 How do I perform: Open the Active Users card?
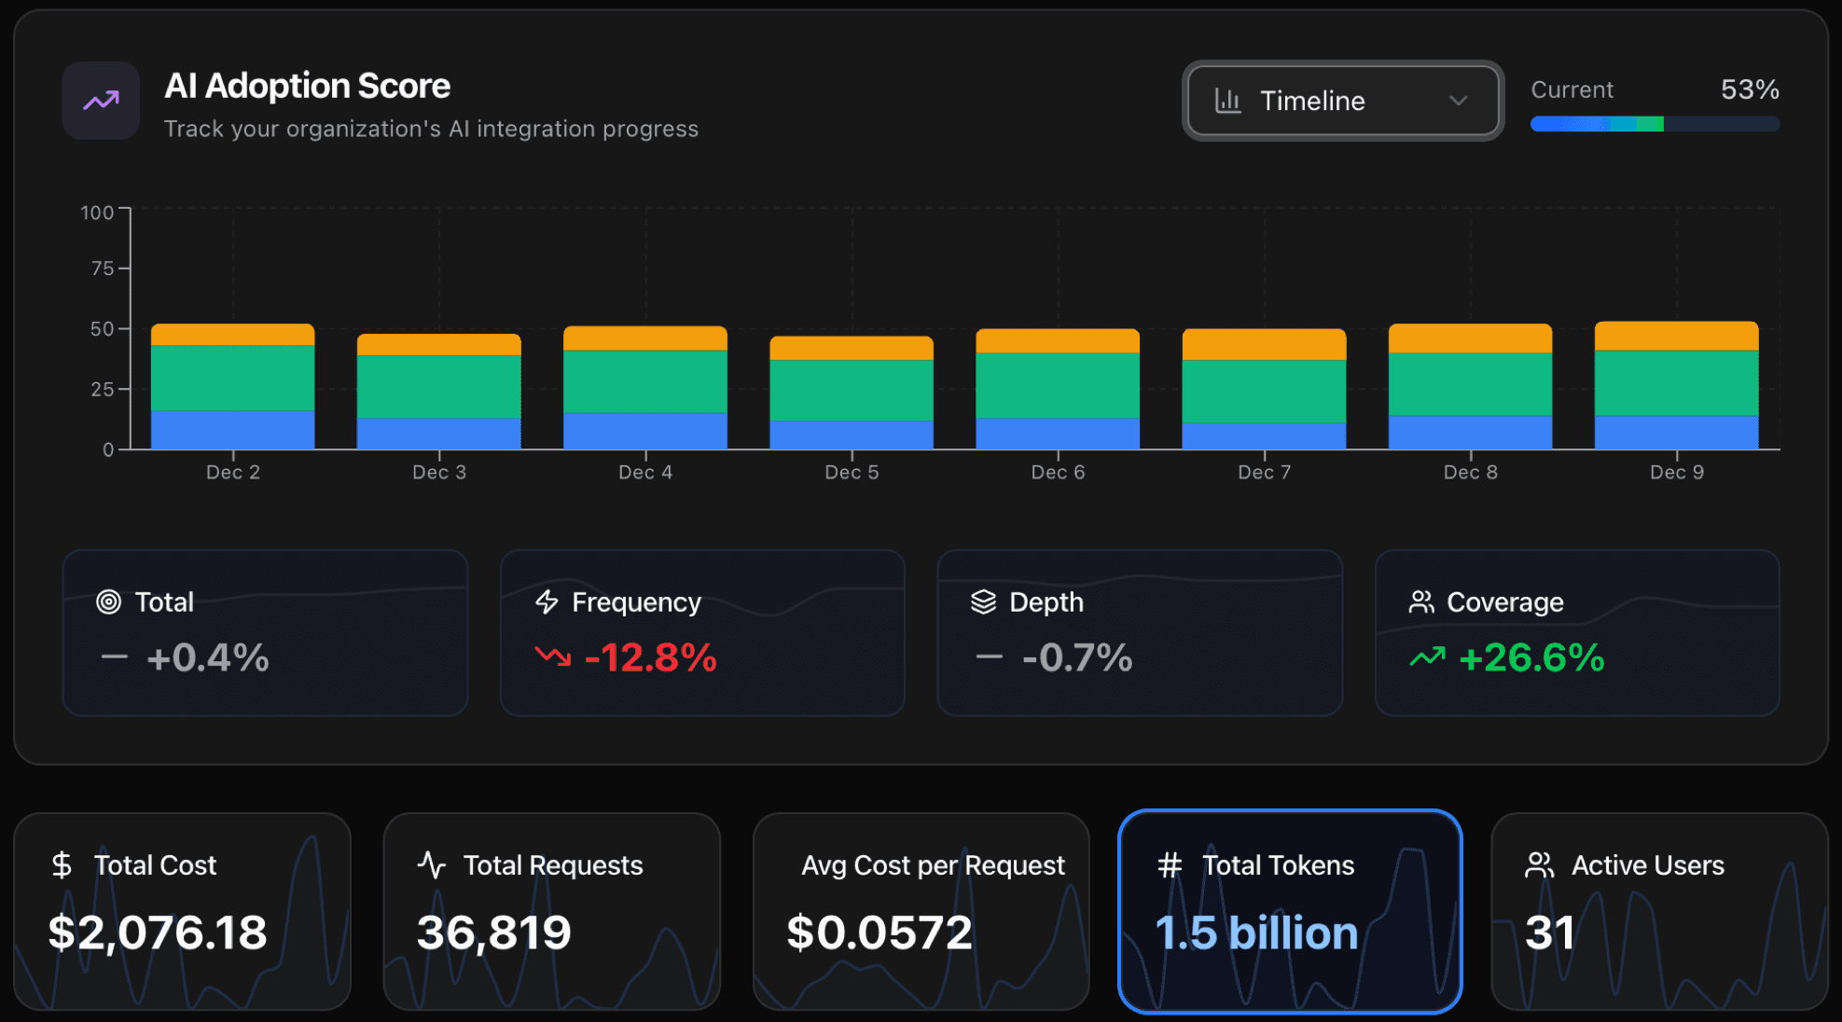1659,910
